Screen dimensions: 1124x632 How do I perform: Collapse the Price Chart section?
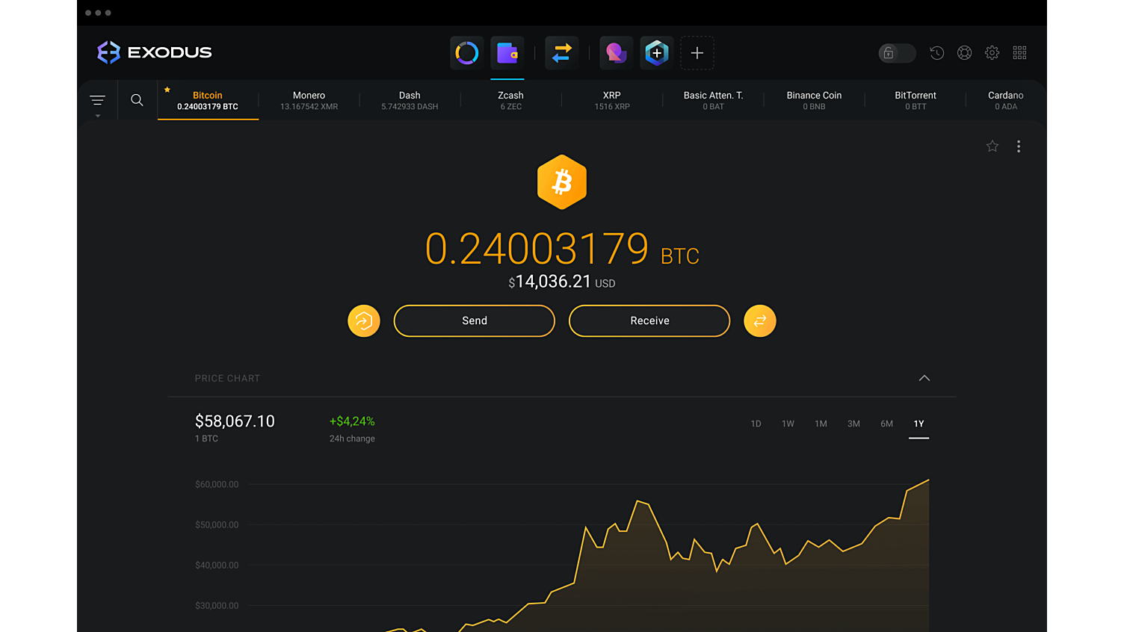pos(924,378)
